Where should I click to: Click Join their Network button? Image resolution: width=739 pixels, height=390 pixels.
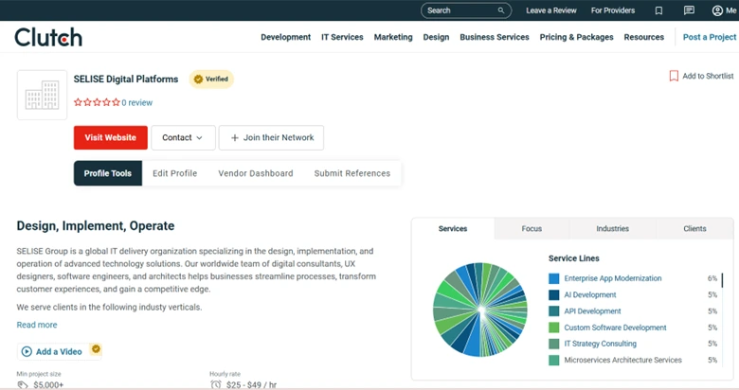[x=271, y=137]
